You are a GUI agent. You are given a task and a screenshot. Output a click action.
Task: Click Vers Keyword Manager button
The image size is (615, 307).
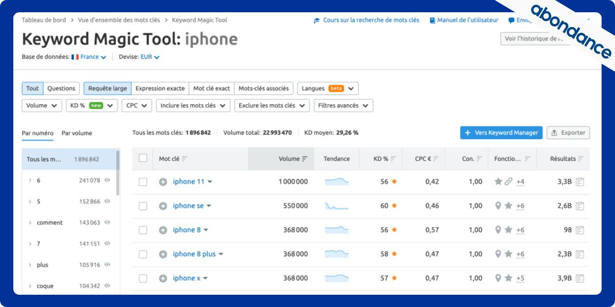pyautogui.click(x=501, y=133)
